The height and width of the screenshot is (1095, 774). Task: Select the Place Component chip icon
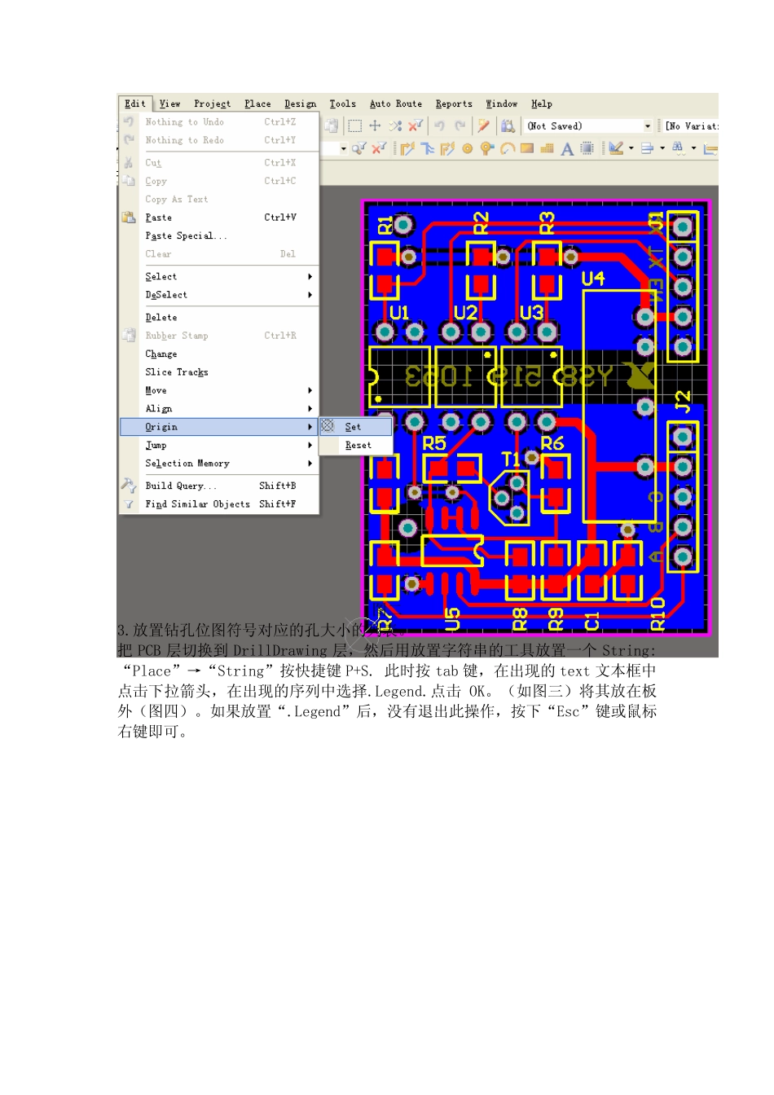coord(587,148)
